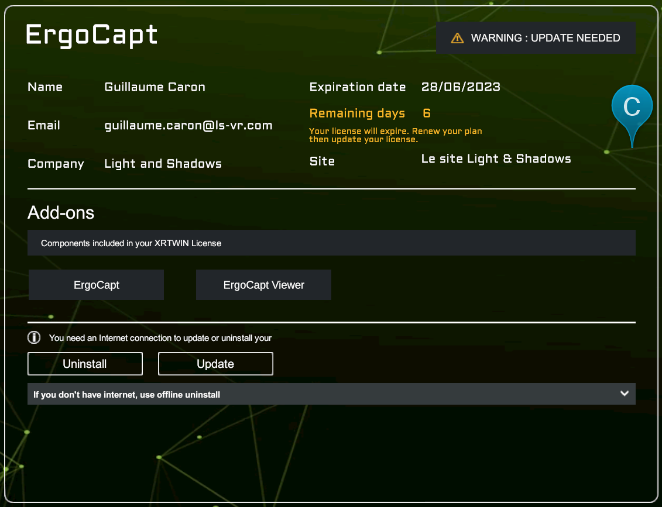Viewport: 662px width, 507px height.
Task: Click the blue C map pin icon
Action: click(632, 116)
